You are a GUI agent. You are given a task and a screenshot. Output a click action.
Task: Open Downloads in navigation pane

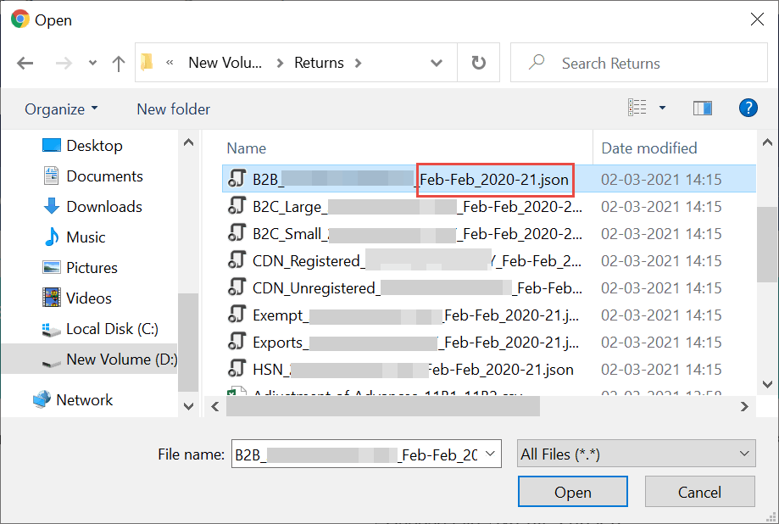click(x=92, y=206)
